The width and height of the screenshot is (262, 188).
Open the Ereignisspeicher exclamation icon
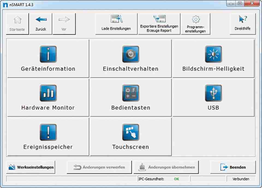pos(48,132)
